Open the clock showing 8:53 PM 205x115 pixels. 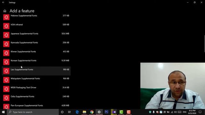(x=192, y=112)
